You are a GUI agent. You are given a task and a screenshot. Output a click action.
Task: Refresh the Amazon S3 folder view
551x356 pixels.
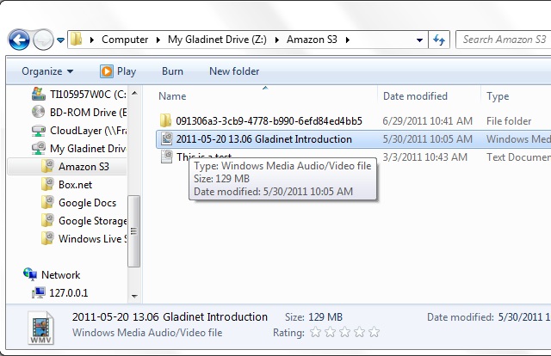pos(439,40)
